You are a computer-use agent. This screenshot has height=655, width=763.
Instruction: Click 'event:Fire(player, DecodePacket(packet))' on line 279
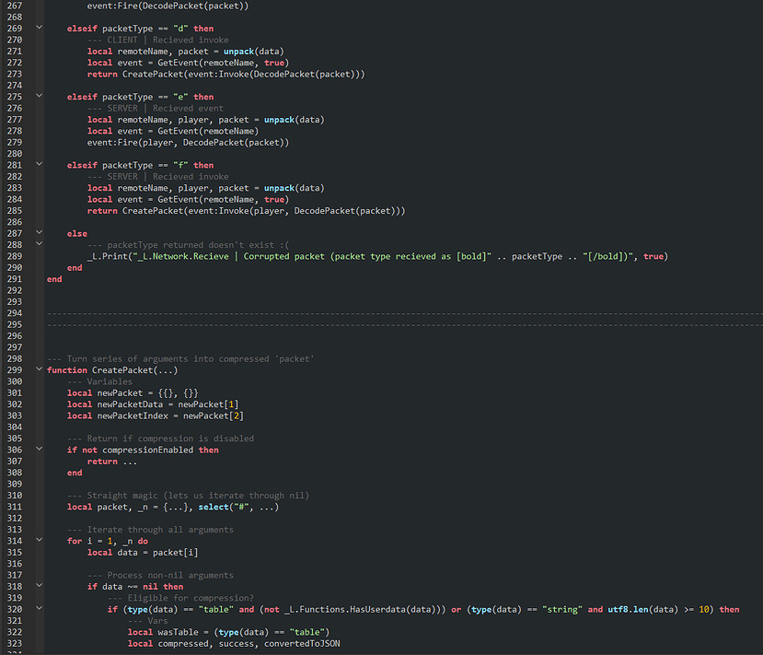(x=188, y=142)
